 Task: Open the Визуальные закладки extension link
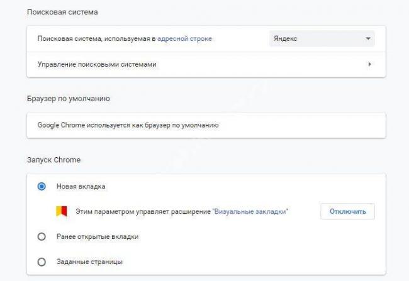click(x=250, y=211)
